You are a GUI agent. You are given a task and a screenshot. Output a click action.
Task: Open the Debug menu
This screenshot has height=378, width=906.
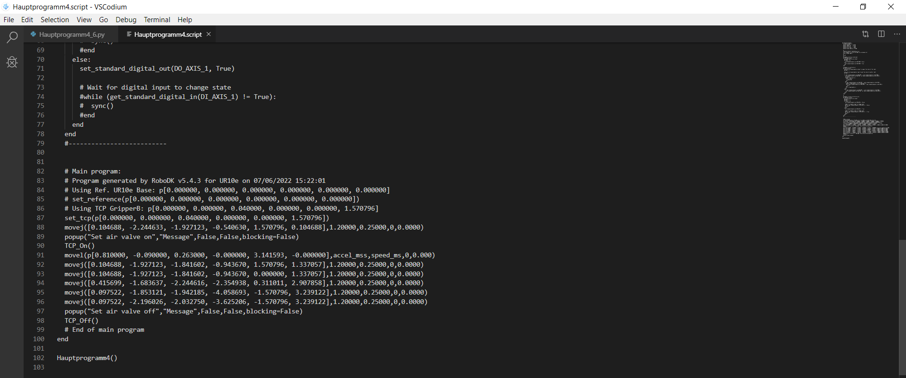126,20
